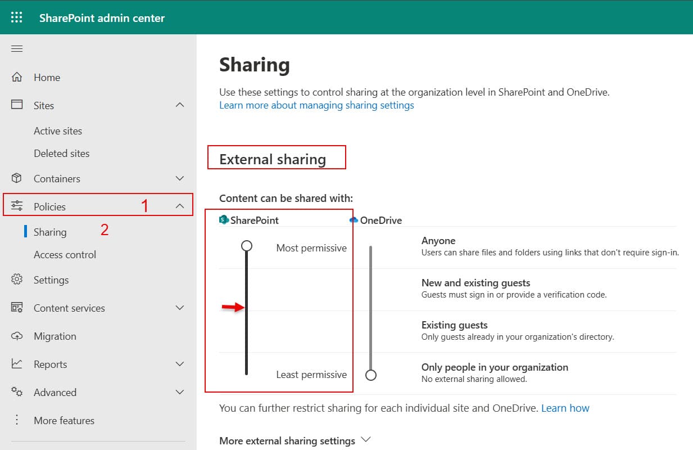Click the Content can be shared with text

tap(286, 198)
